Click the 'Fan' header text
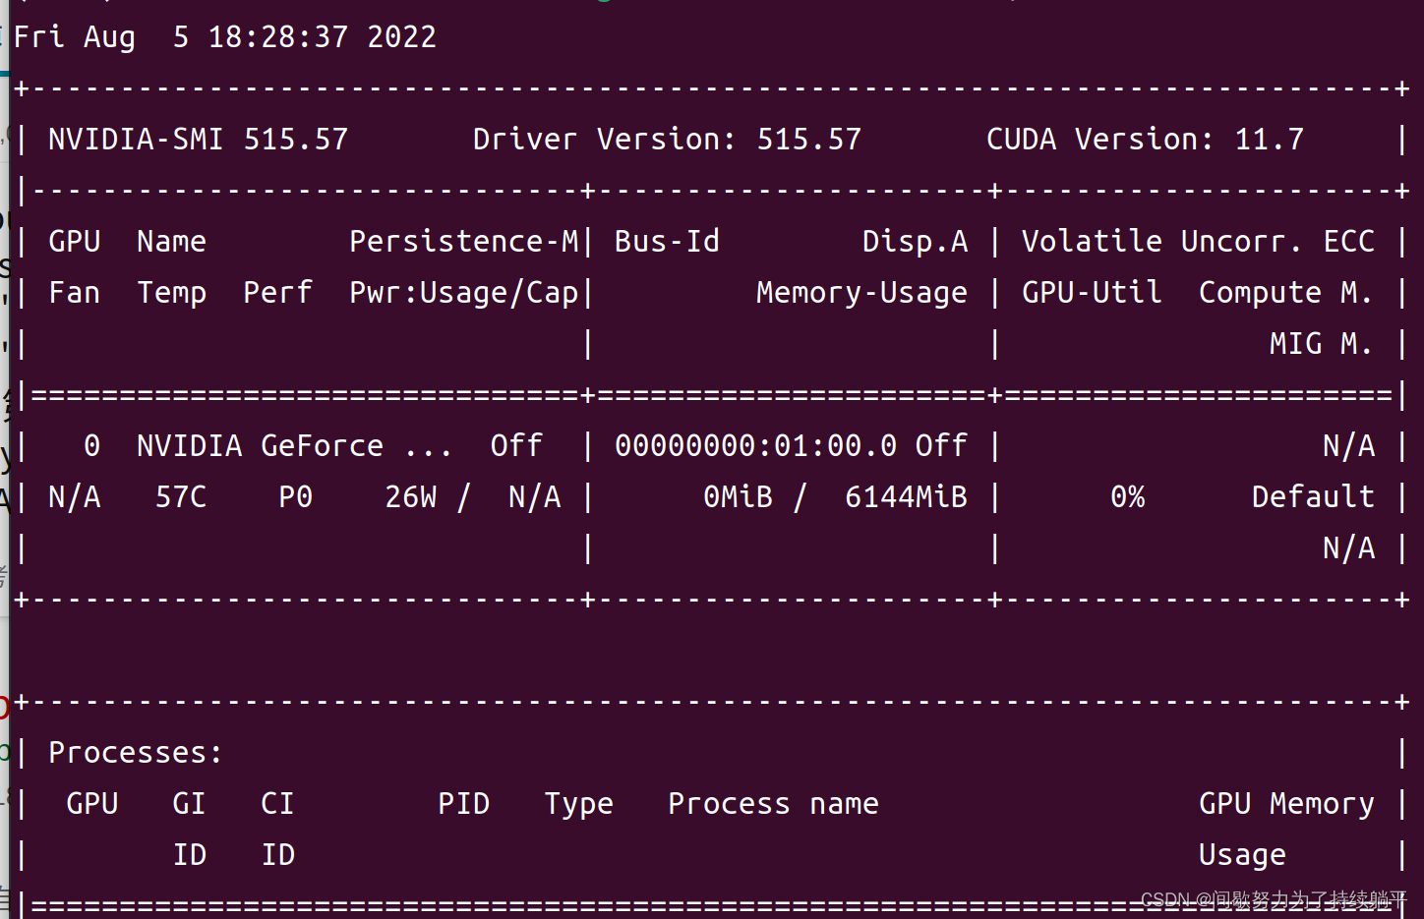Viewport: 1424px width, 919px height. pyautogui.click(x=75, y=293)
